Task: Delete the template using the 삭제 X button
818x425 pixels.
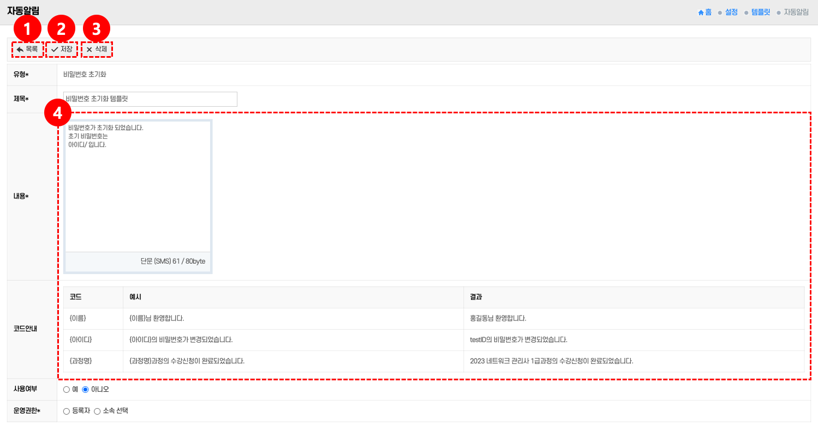Action: [97, 50]
